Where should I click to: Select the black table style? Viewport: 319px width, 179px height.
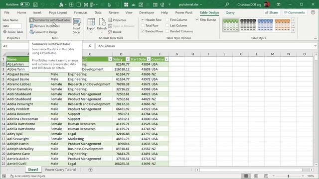click(x=248, y=25)
